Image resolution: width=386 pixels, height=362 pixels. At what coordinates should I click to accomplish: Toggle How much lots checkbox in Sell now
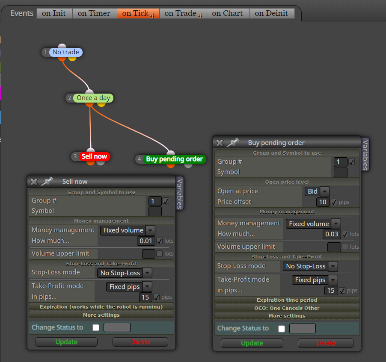click(160, 241)
